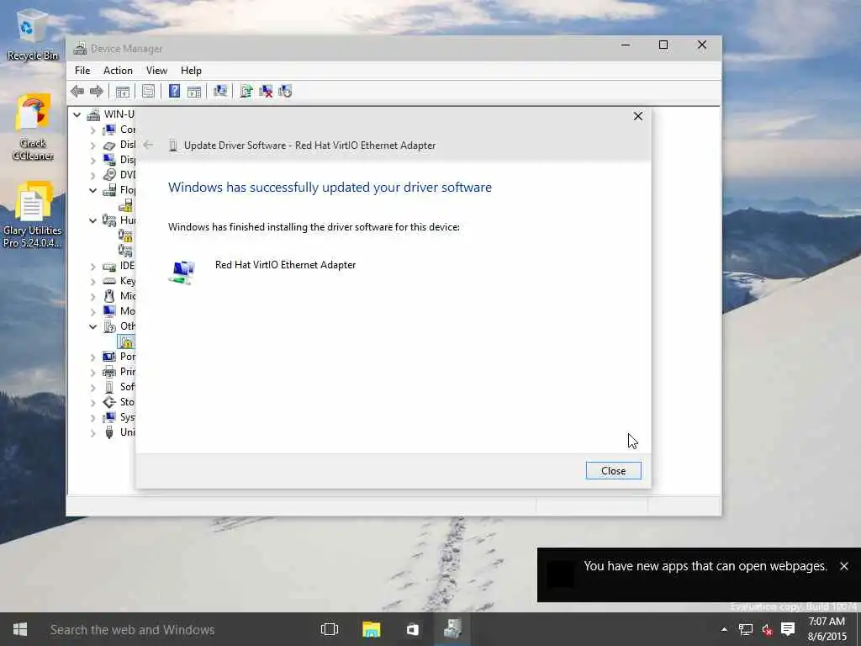Viewport: 861px width, 646px height.
Task: Click the Update Driver Software toolbar icon
Action: point(246,91)
